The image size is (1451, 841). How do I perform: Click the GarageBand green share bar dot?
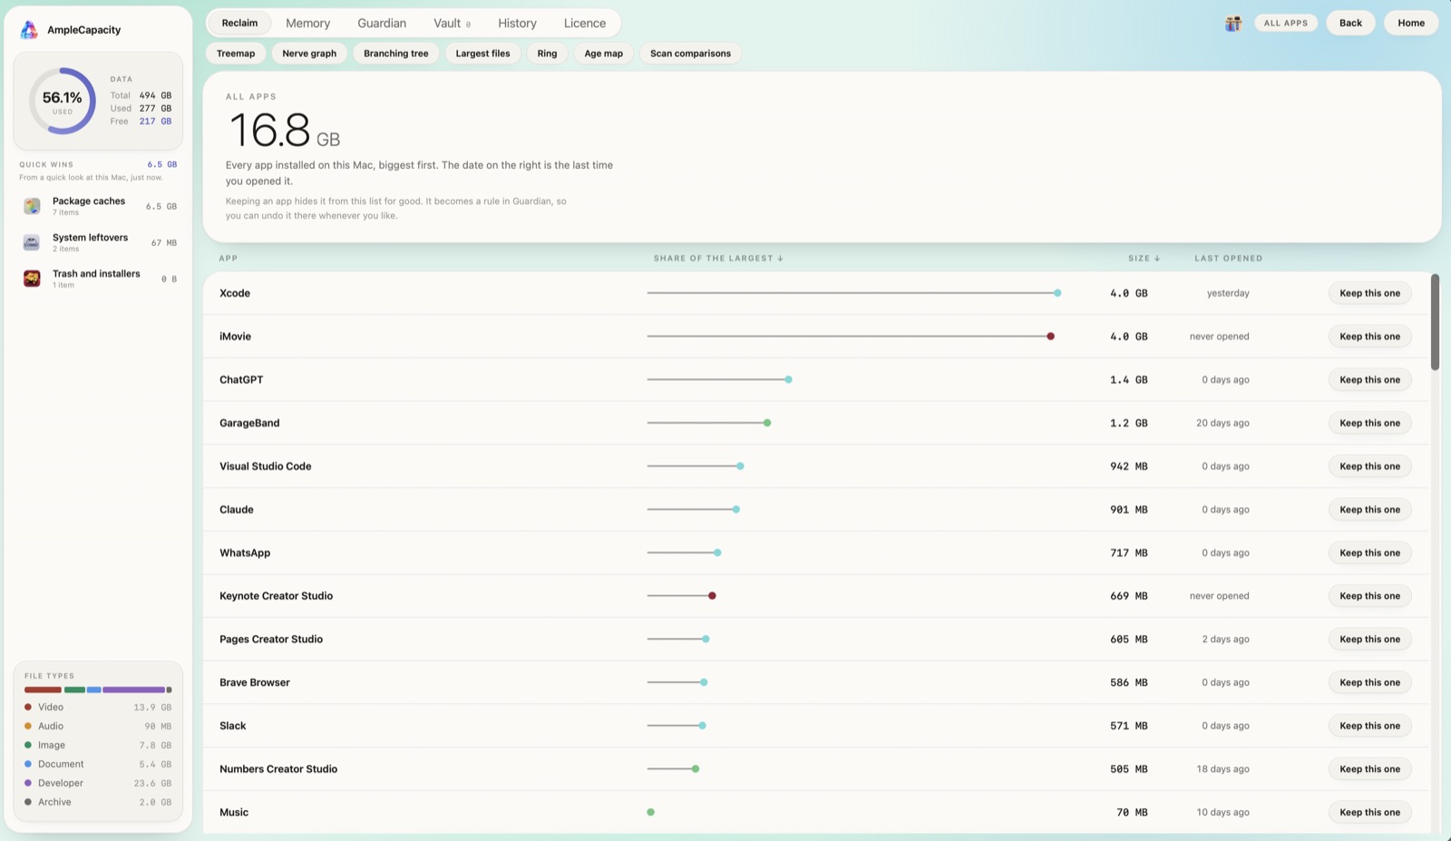tap(767, 423)
